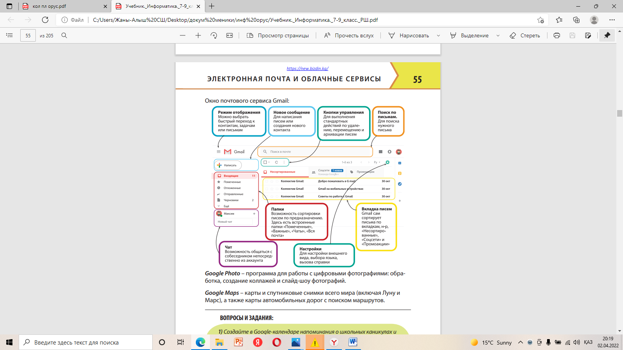Click the vertical scrollbar thumb
This screenshot has height=350, width=623.
[x=619, y=113]
